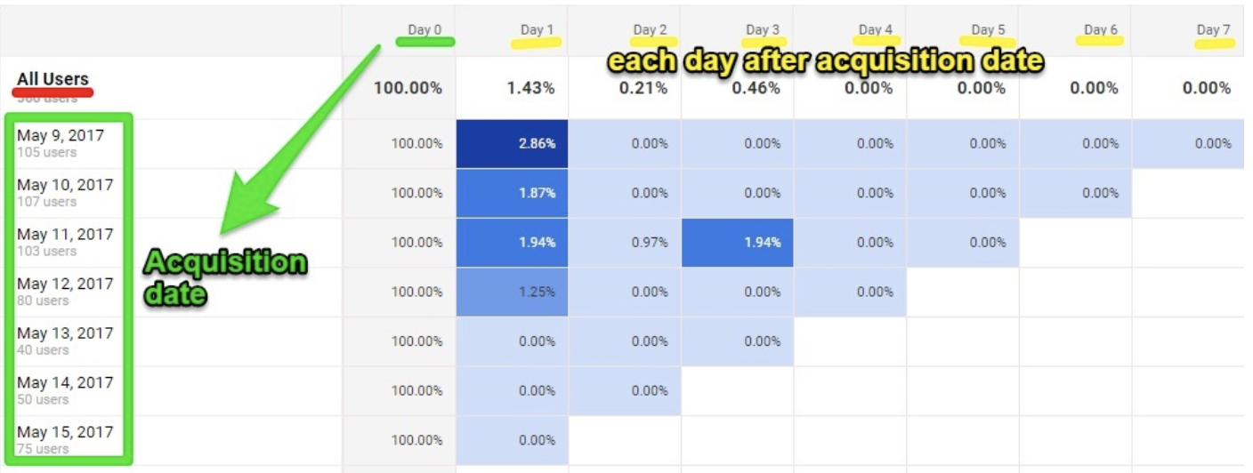Screen dimensions: 1253x473
Task: Click the dark blue 2.86% cell
Action: point(512,143)
